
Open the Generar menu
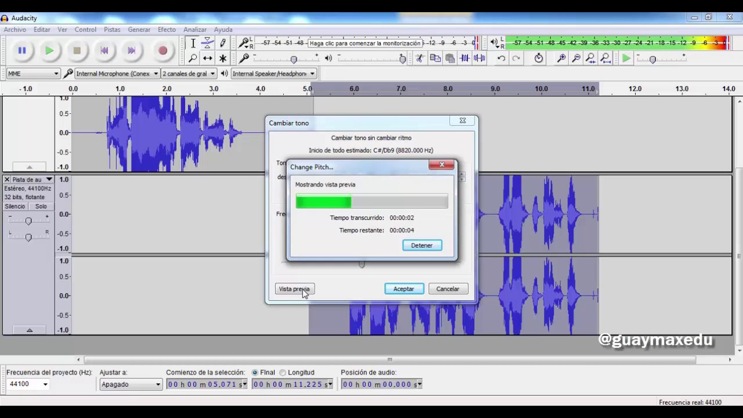point(139,30)
